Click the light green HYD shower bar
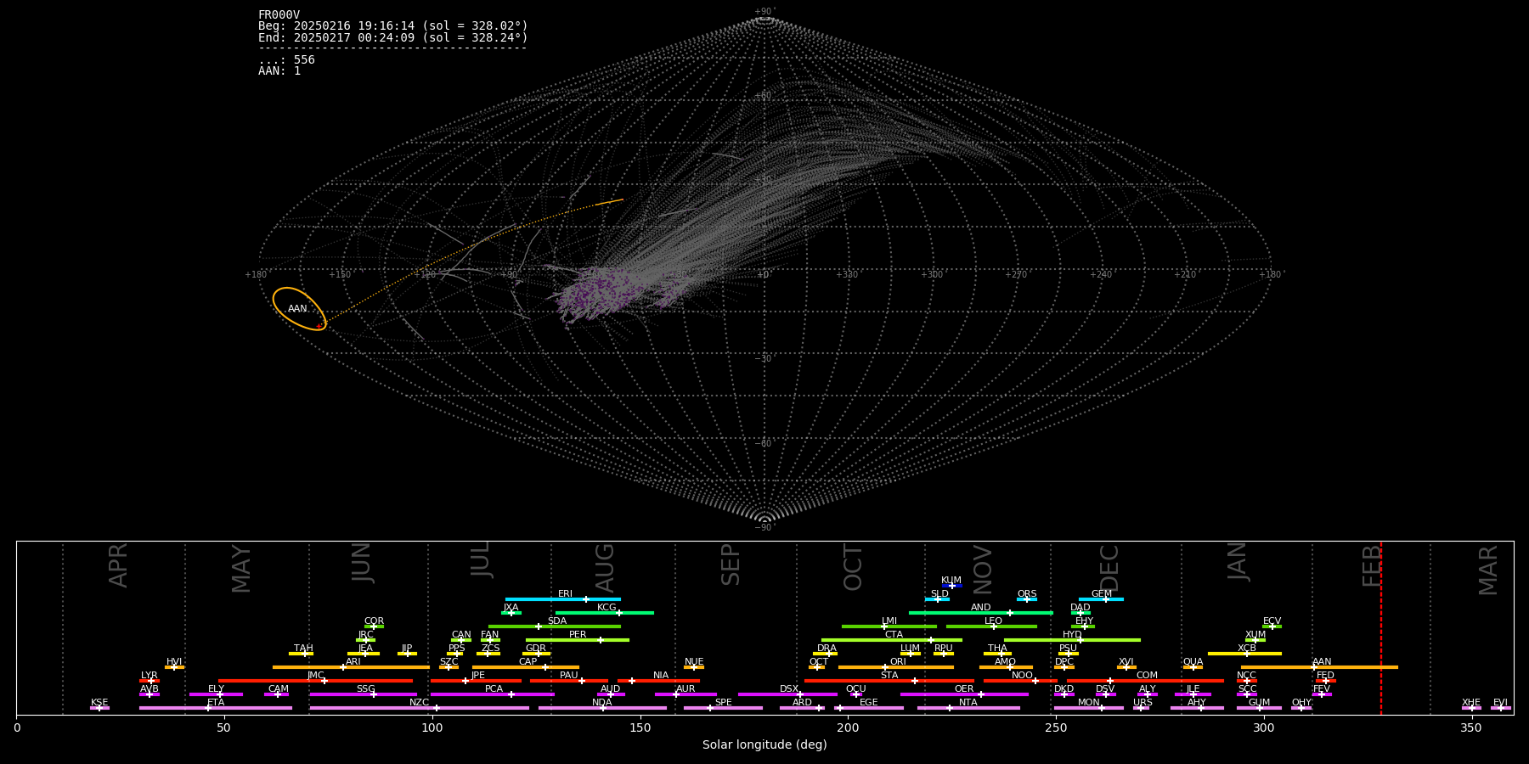 click(x=1072, y=640)
